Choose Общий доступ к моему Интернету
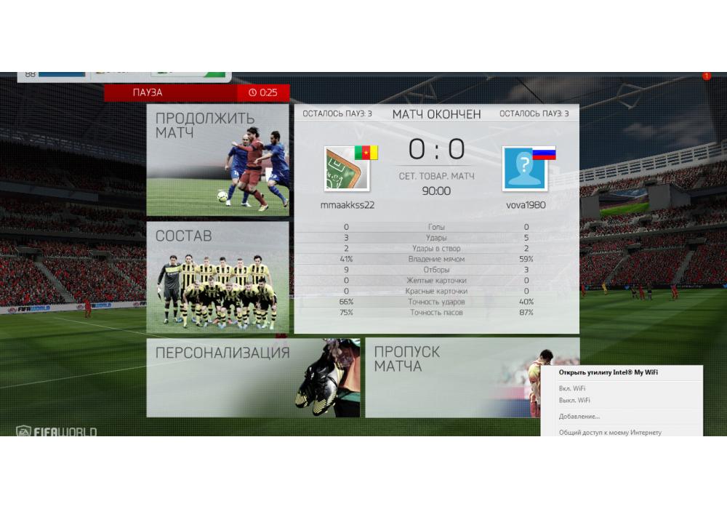 (610, 432)
